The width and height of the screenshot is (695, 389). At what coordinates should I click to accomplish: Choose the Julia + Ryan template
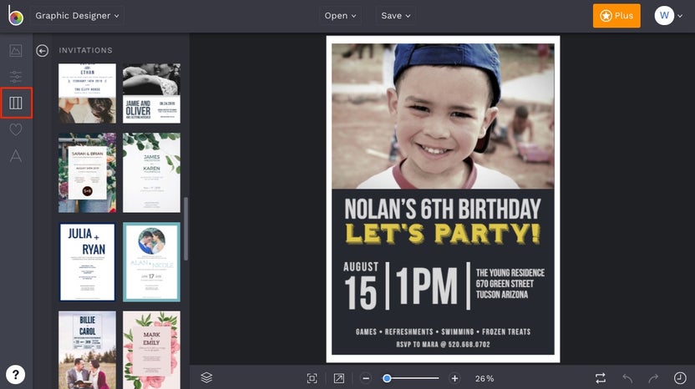pyautogui.click(x=88, y=262)
